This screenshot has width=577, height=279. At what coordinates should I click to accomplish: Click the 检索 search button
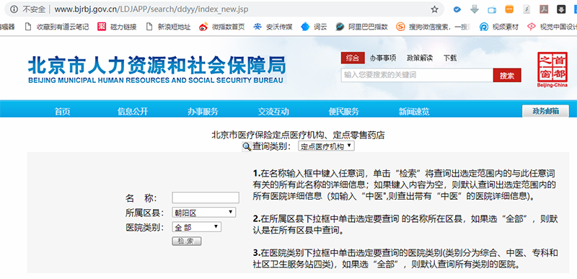[187, 241]
